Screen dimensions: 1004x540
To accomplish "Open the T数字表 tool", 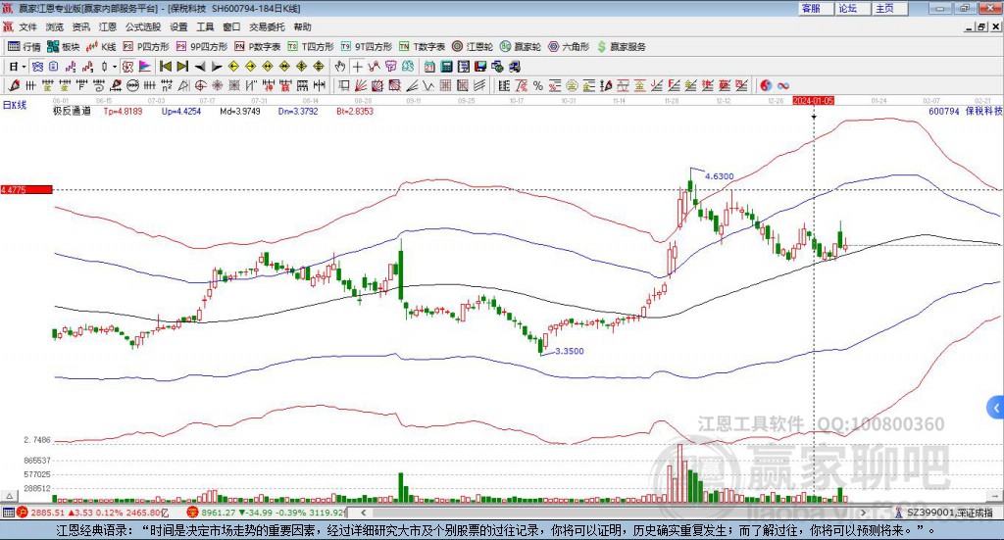I will coord(422,47).
